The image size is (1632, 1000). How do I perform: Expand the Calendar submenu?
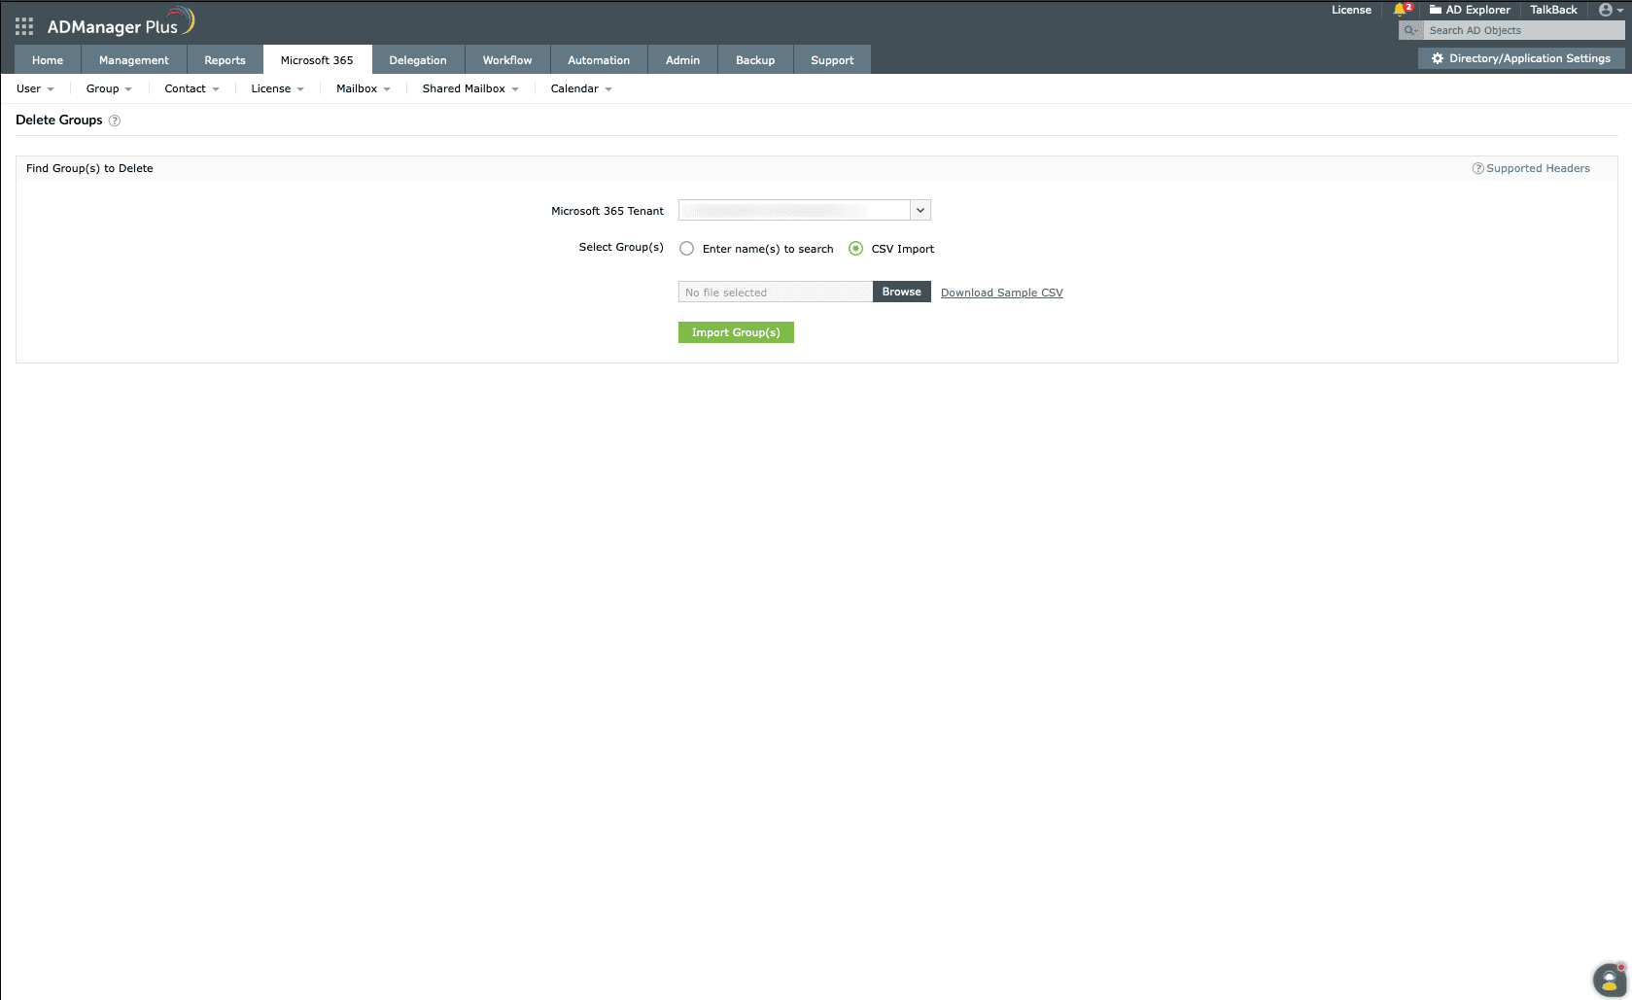pyautogui.click(x=581, y=89)
